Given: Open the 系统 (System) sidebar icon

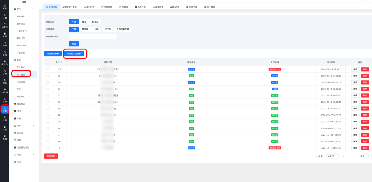Looking at the screenshot, I should [4, 137].
